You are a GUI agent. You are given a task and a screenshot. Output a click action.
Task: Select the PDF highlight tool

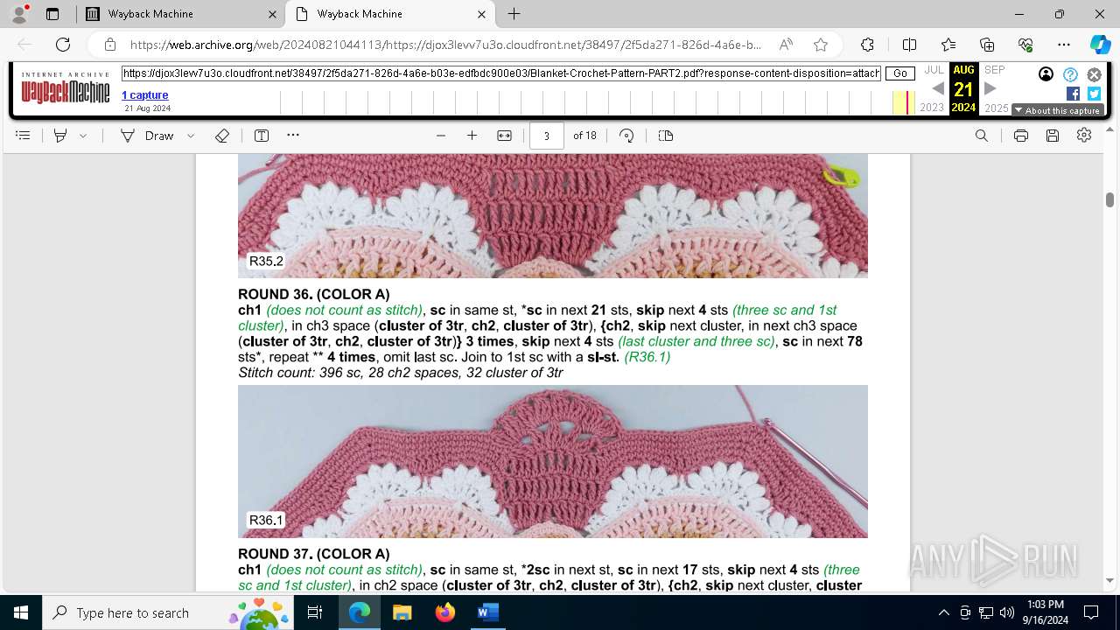60,136
